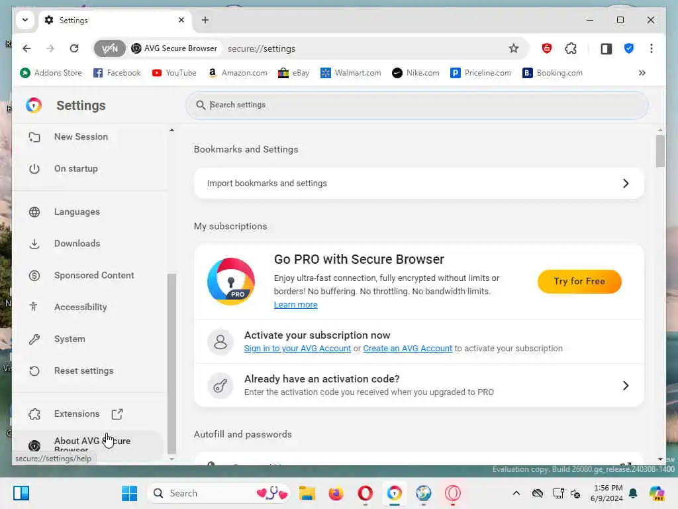Click AVG Secure Browser site info chip
678x509 pixels.
[x=175, y=48]
